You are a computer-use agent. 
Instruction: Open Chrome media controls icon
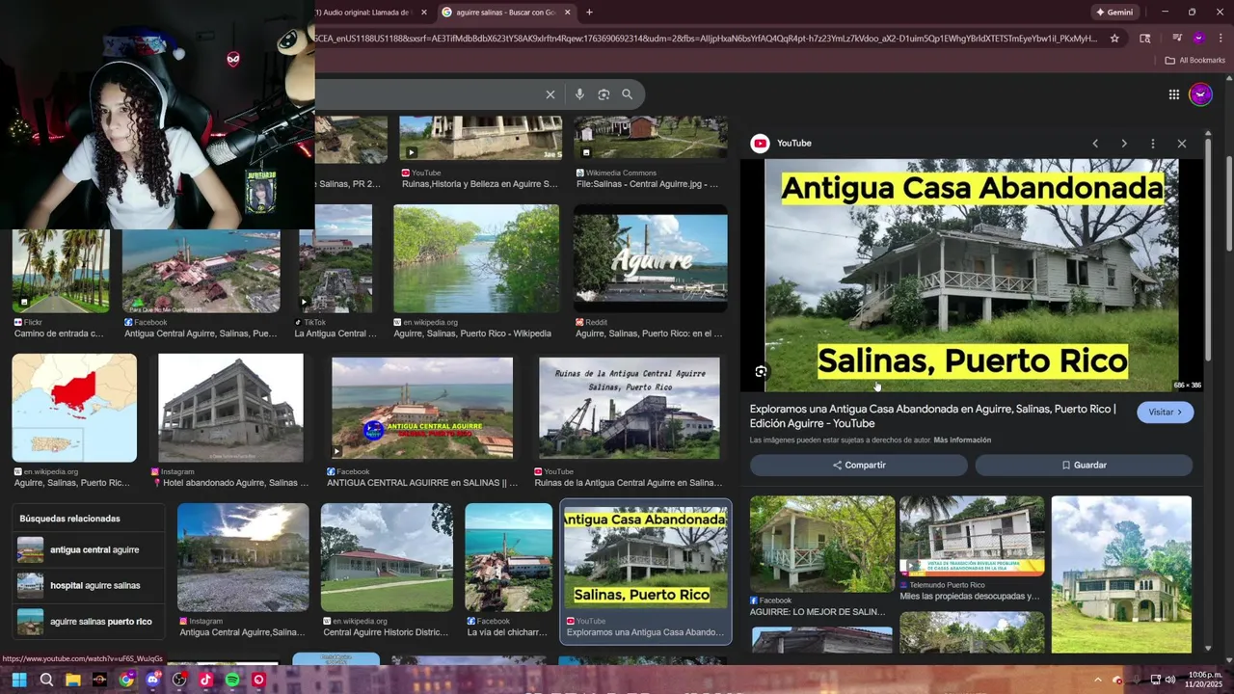pos(1176,39)
